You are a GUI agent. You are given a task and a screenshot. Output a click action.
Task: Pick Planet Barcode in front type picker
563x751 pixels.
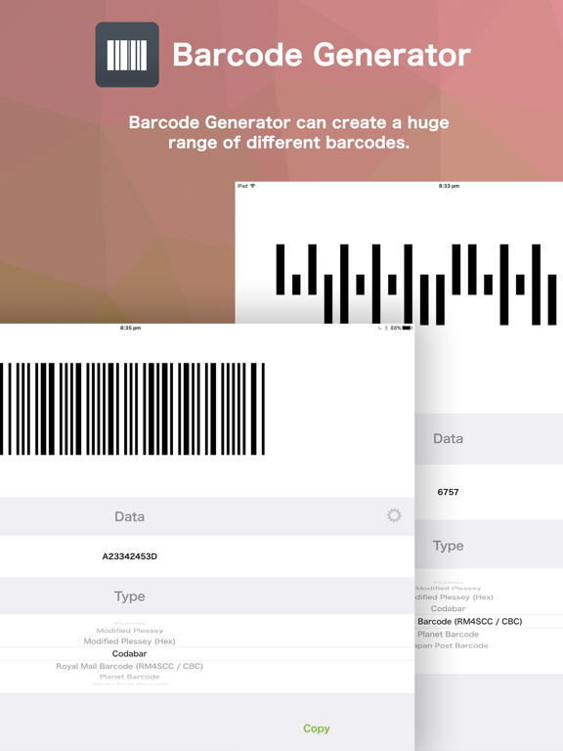(129, 677)
